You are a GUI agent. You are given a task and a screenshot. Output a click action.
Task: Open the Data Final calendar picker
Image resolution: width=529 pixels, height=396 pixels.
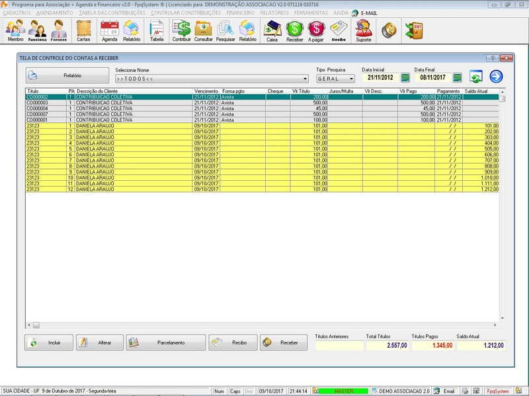tap(457, 77)
